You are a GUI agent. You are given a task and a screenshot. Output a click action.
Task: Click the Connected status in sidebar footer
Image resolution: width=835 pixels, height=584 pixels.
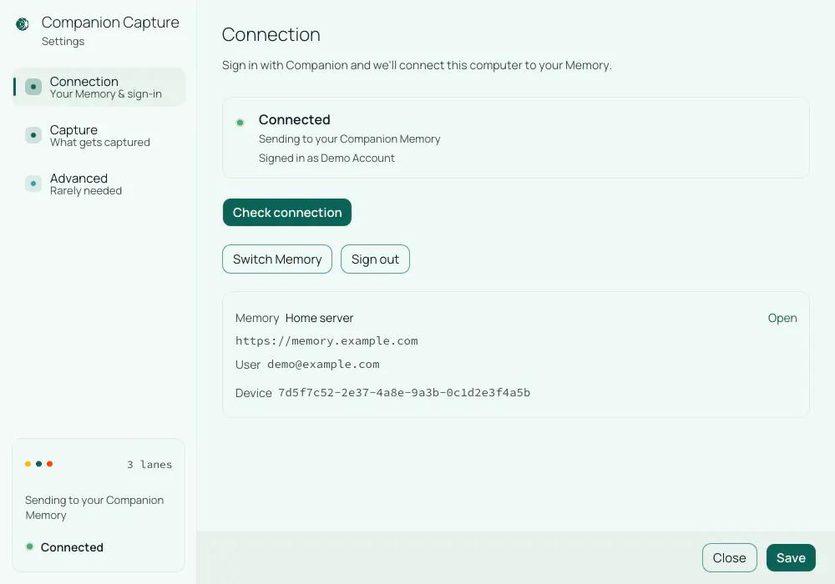pos(72,546)
